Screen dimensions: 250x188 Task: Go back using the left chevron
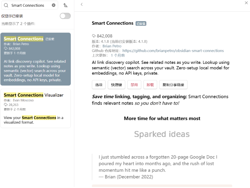coord(82,4)
